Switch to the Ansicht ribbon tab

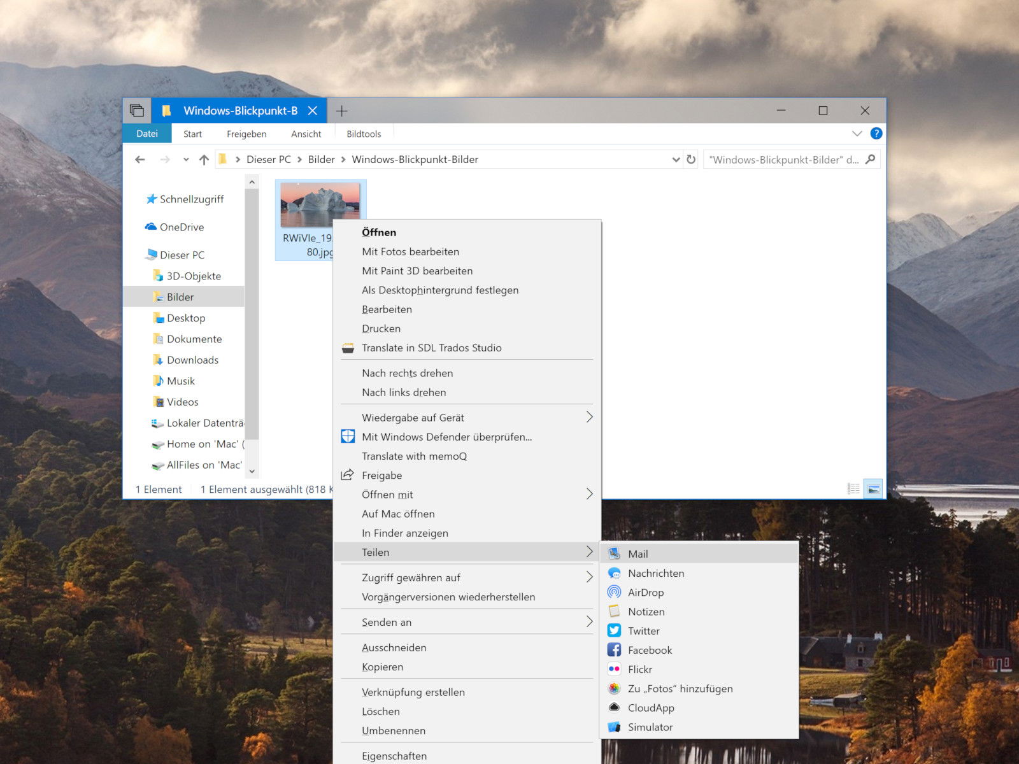pyautogui.click(x=306, y=134)
